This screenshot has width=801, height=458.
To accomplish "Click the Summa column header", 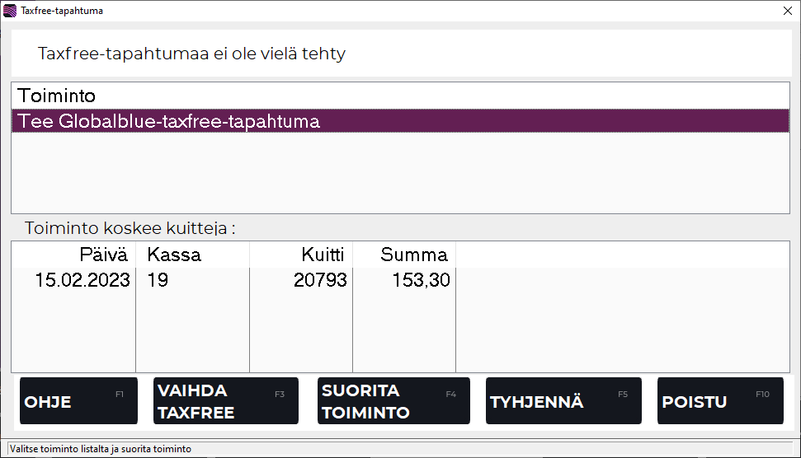I will [x=414, y=255].
